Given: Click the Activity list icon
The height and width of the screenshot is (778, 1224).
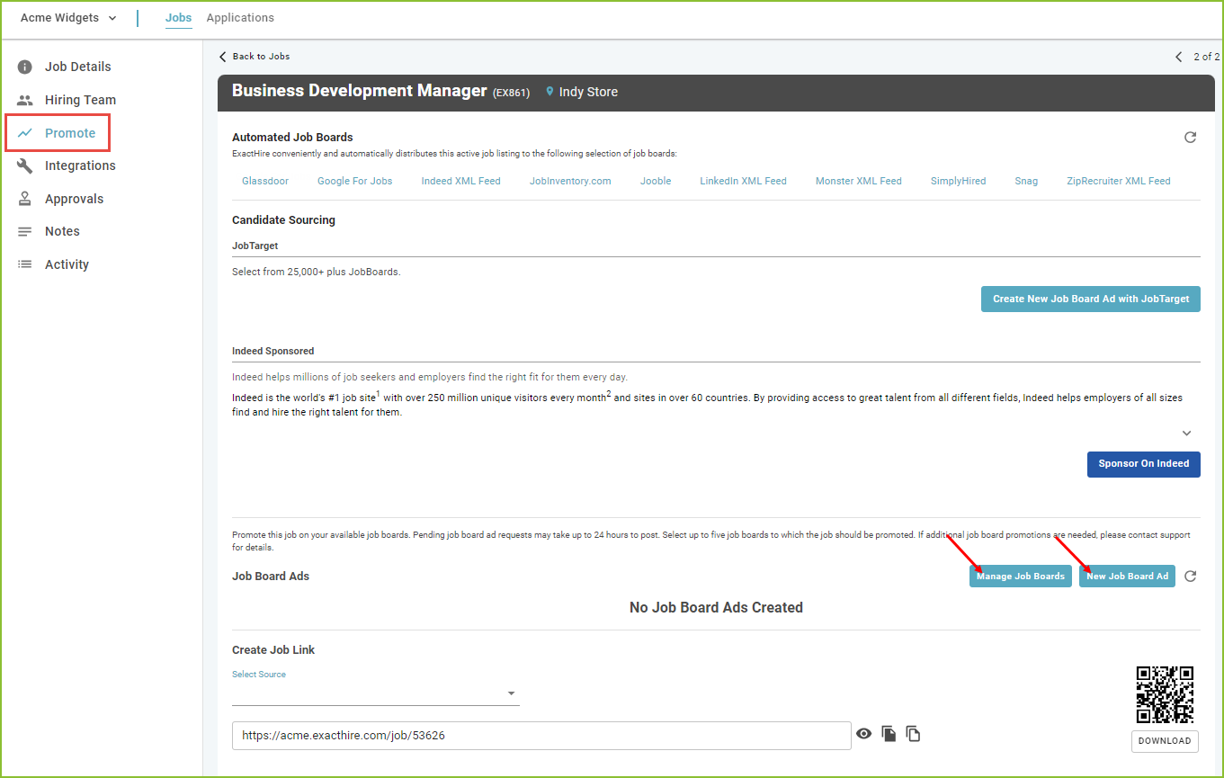Looking at the screenshot, I should [x=25, y=264].
